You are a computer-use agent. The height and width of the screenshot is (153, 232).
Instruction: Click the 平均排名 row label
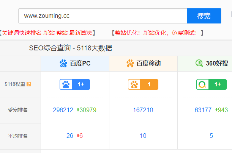point(18,136)
